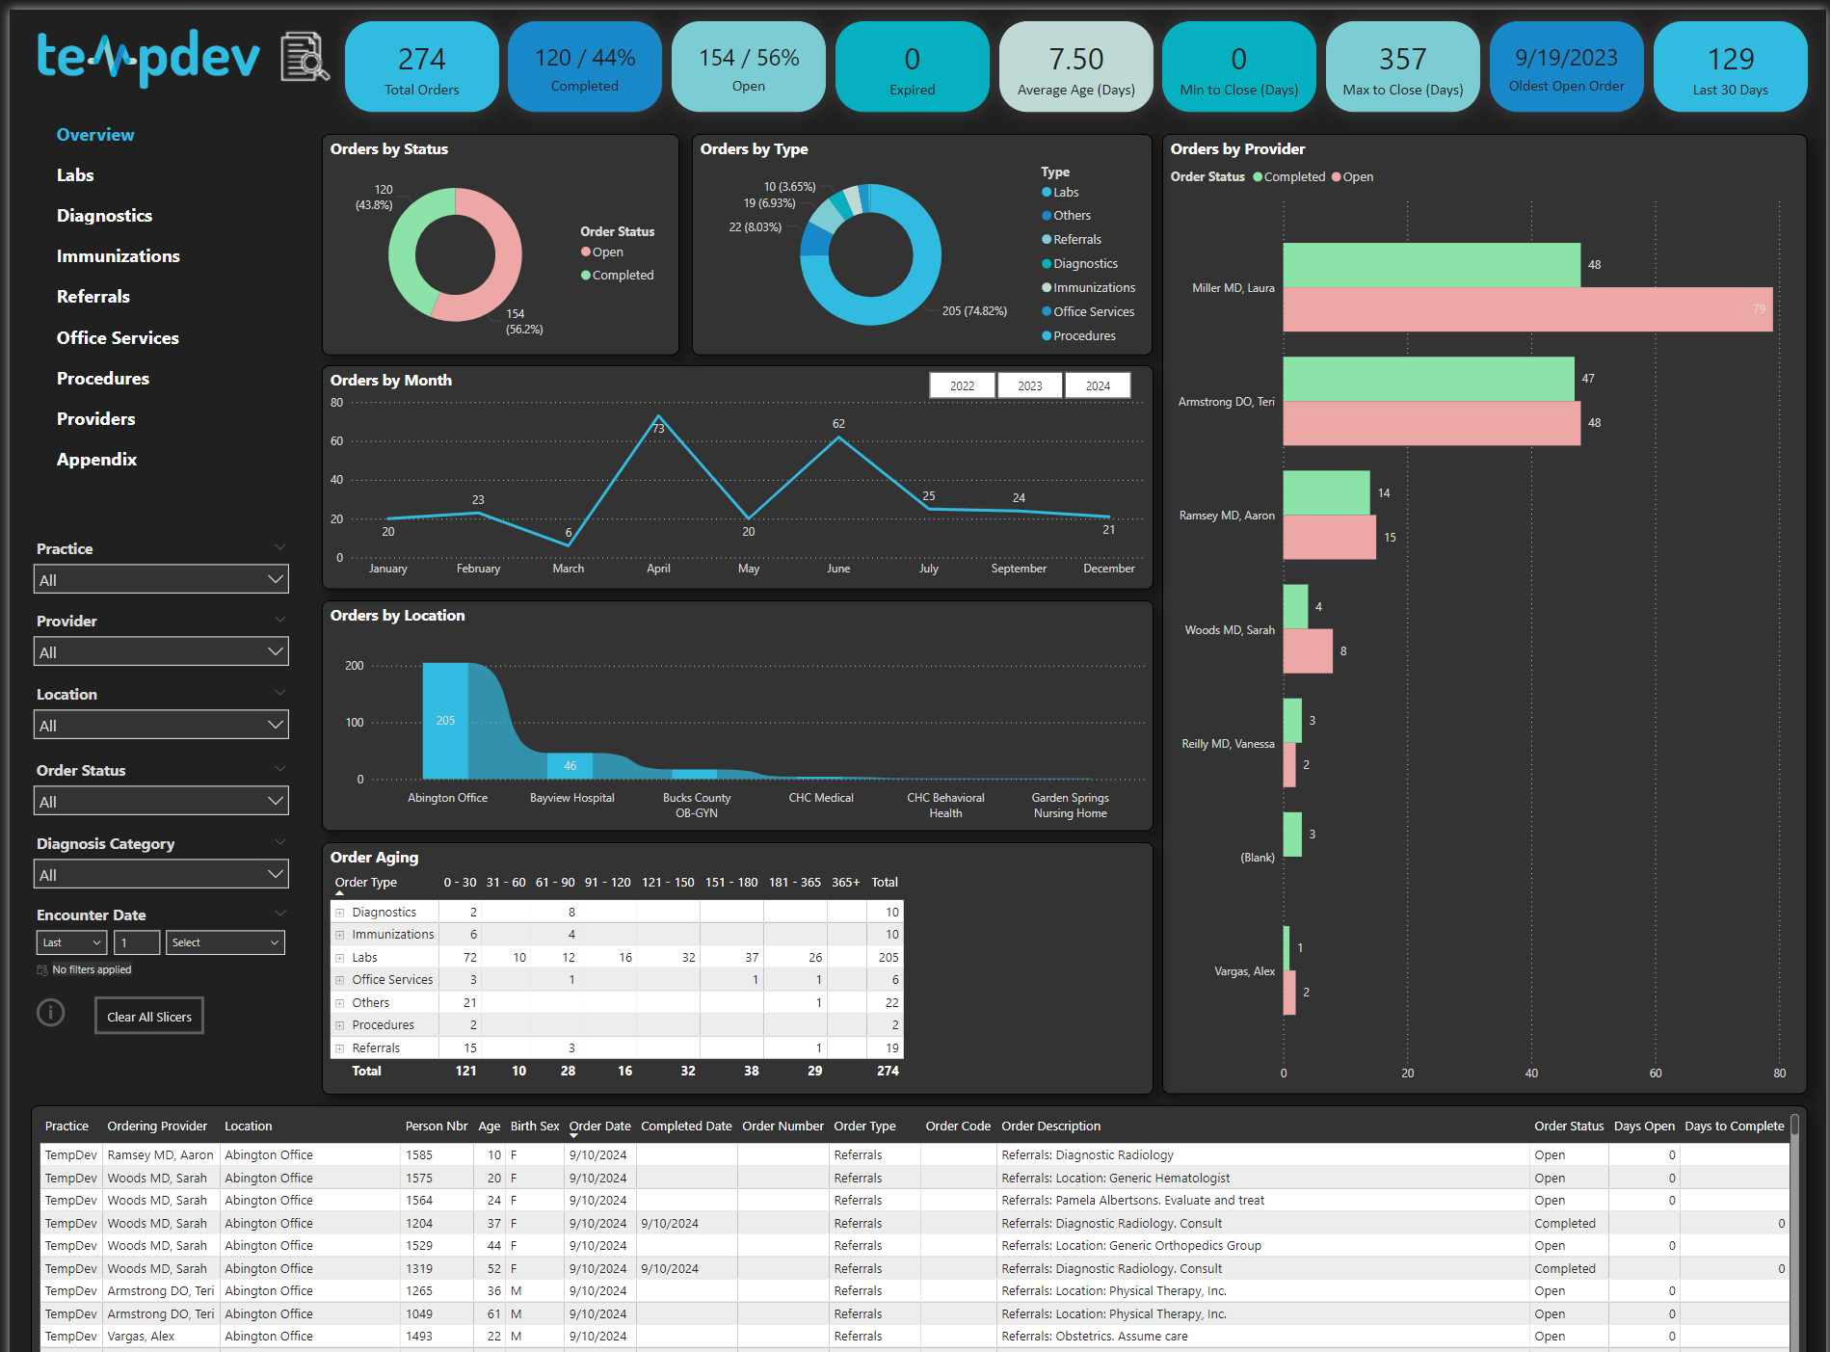This screenshot has height=1352, width=1830.
Task: Expand the Labs row in Order Aging
Action: point(340,957)
